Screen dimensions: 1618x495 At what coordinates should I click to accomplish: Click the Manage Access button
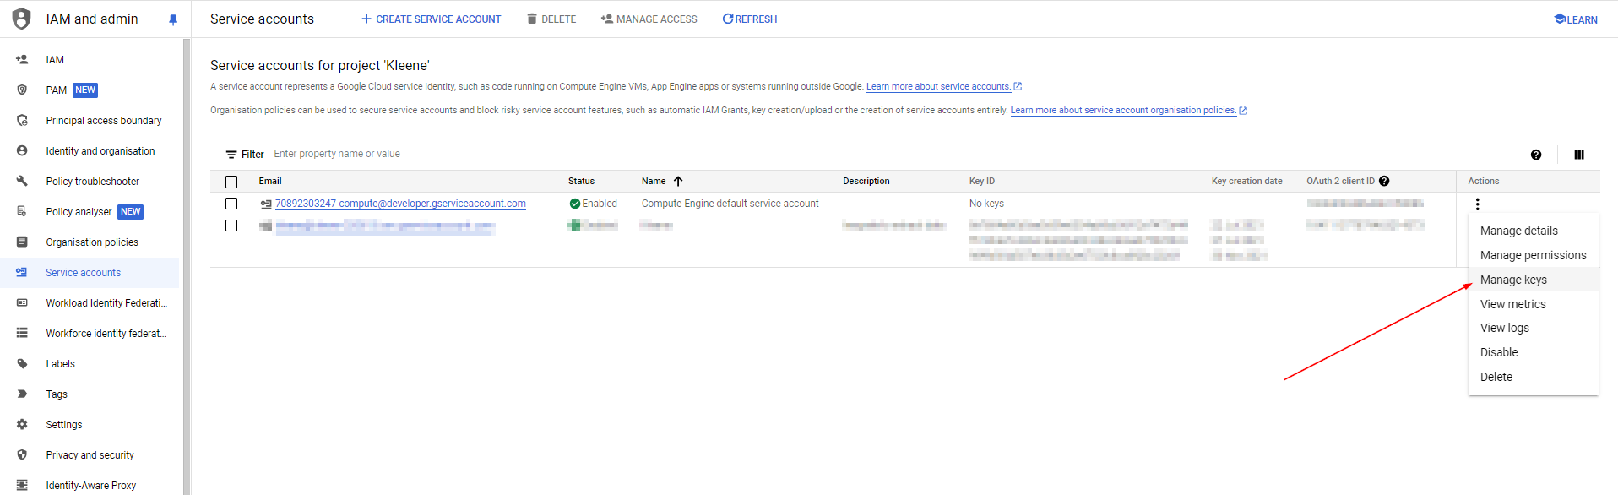(x=649, y=19)
